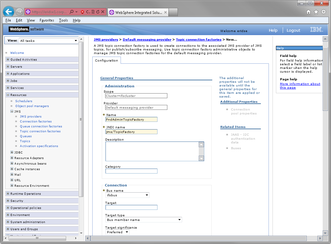Open Favorites star icon
Screen dimensions: 331x244
[316, 12]
